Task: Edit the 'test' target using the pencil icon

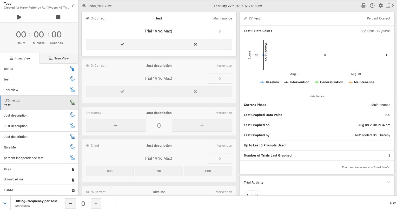Action: click(x=245, y=18)
